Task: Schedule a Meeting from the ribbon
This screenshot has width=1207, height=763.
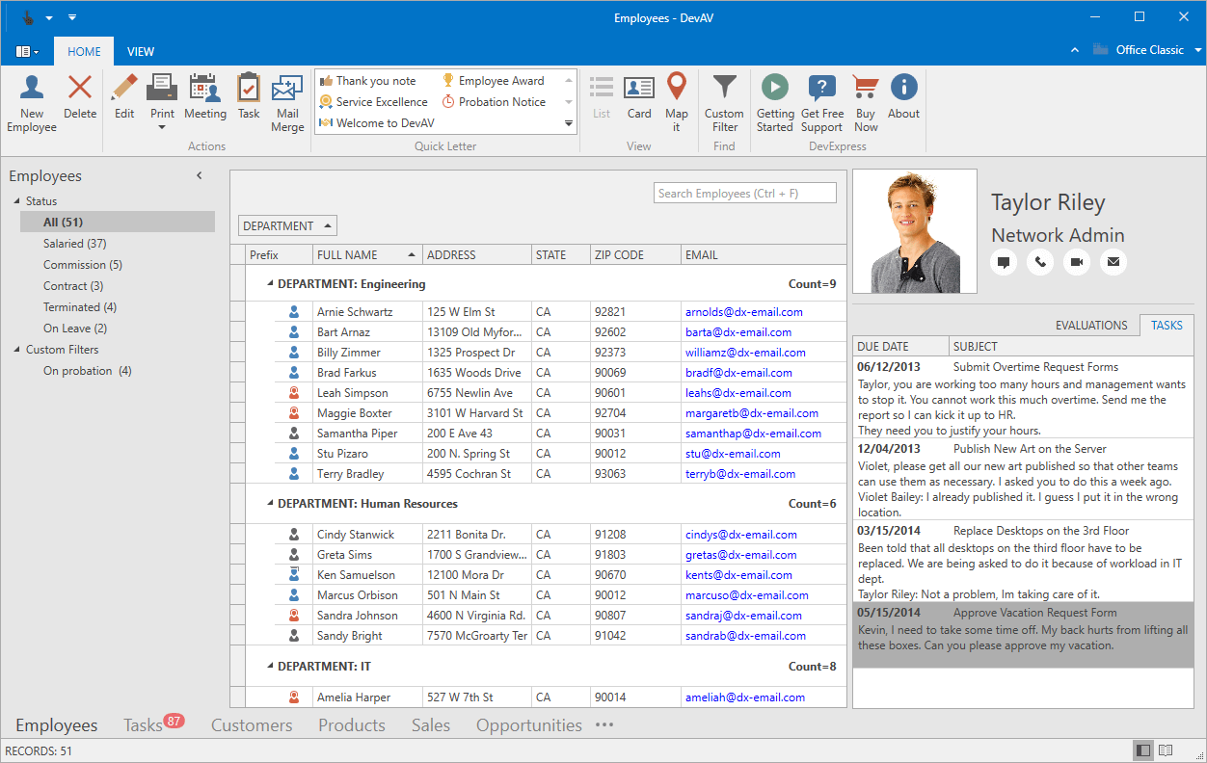Action: 204,101
